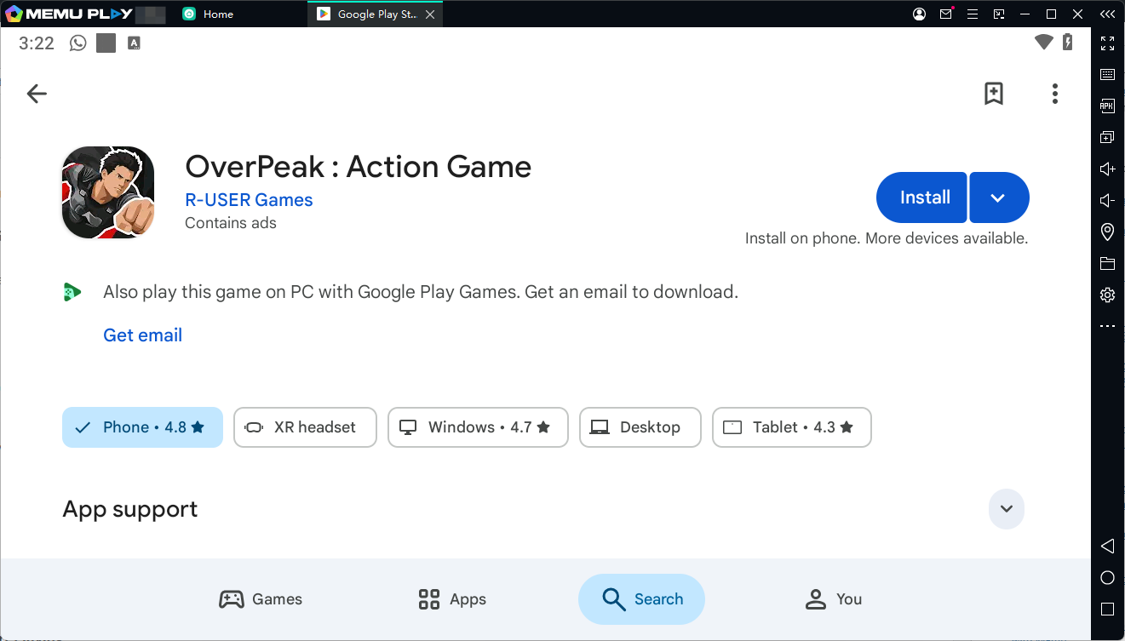Click the MEmu mini-window icon in title bar
The height and width of the screenshot is (641, 1125).
(999, 14)
